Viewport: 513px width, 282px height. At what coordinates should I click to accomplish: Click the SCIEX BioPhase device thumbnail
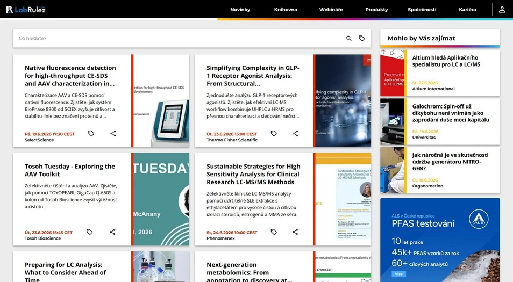(x=161, y=100)
